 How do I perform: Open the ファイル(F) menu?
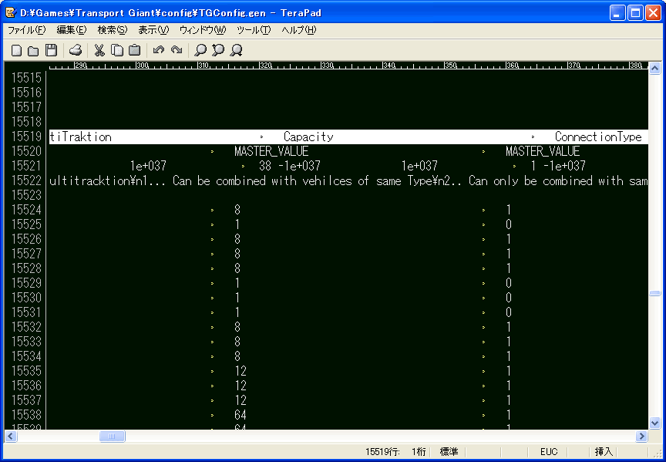tap(26, 30)
